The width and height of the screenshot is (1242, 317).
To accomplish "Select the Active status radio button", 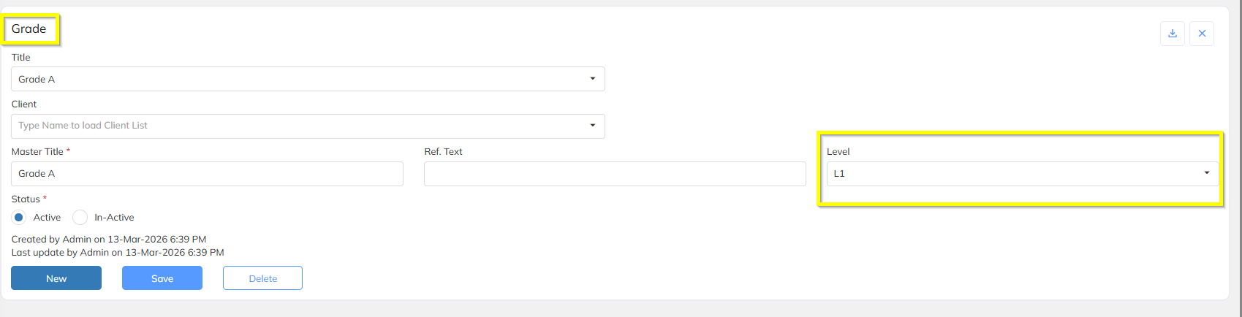I will (19, 218).
